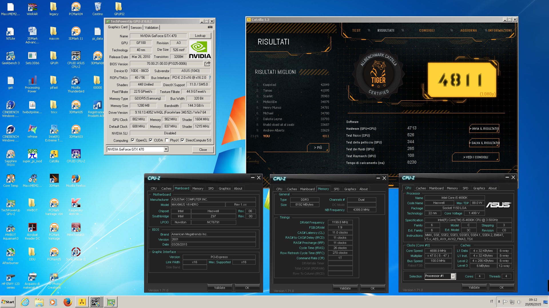Select the Mozilla Thunderbird desktop icon
Image resolution: width=549 pixels, height=308 pixels.
(76, 84)
